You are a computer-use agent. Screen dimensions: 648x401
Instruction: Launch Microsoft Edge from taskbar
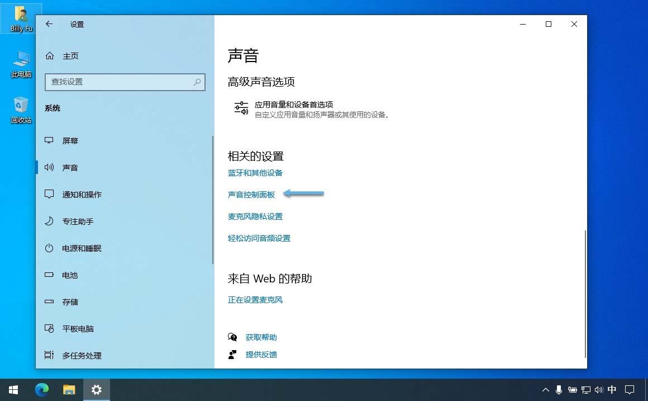(x=42, y=389)
